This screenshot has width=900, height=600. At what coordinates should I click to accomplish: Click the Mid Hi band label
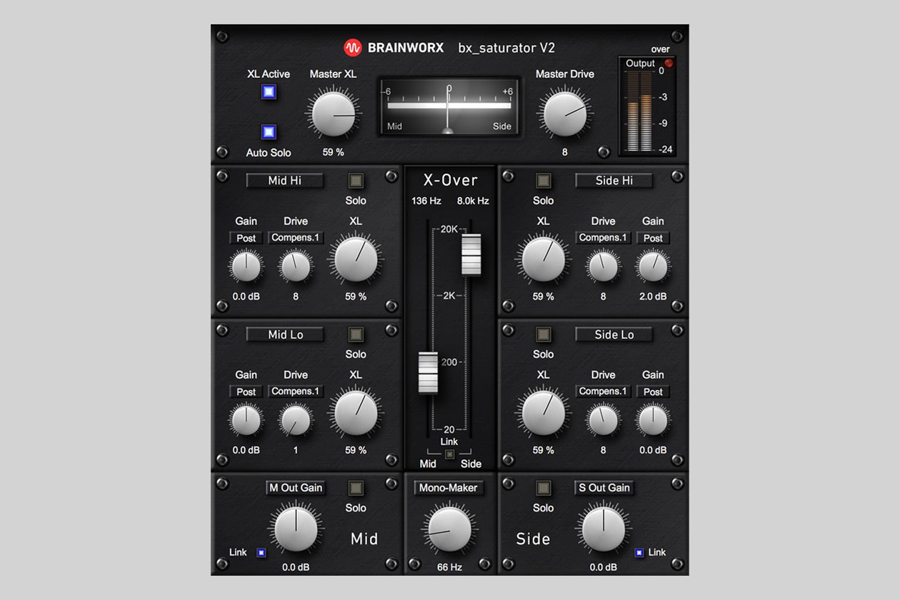285,181
